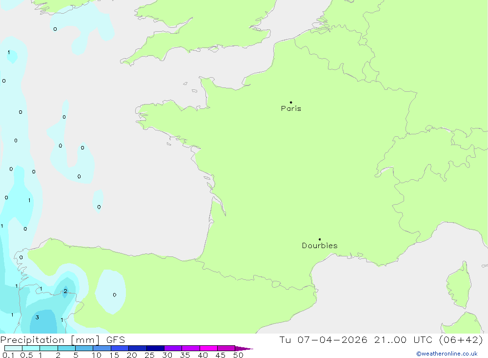
Task: Click the '21..00 UTC' time text
Action: [404, 340]
